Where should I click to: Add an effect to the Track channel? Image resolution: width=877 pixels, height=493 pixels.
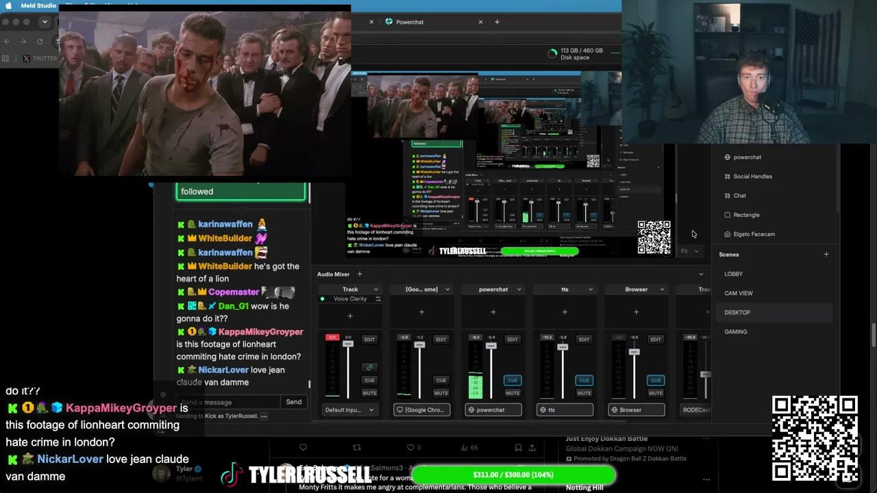click(350, 316)
